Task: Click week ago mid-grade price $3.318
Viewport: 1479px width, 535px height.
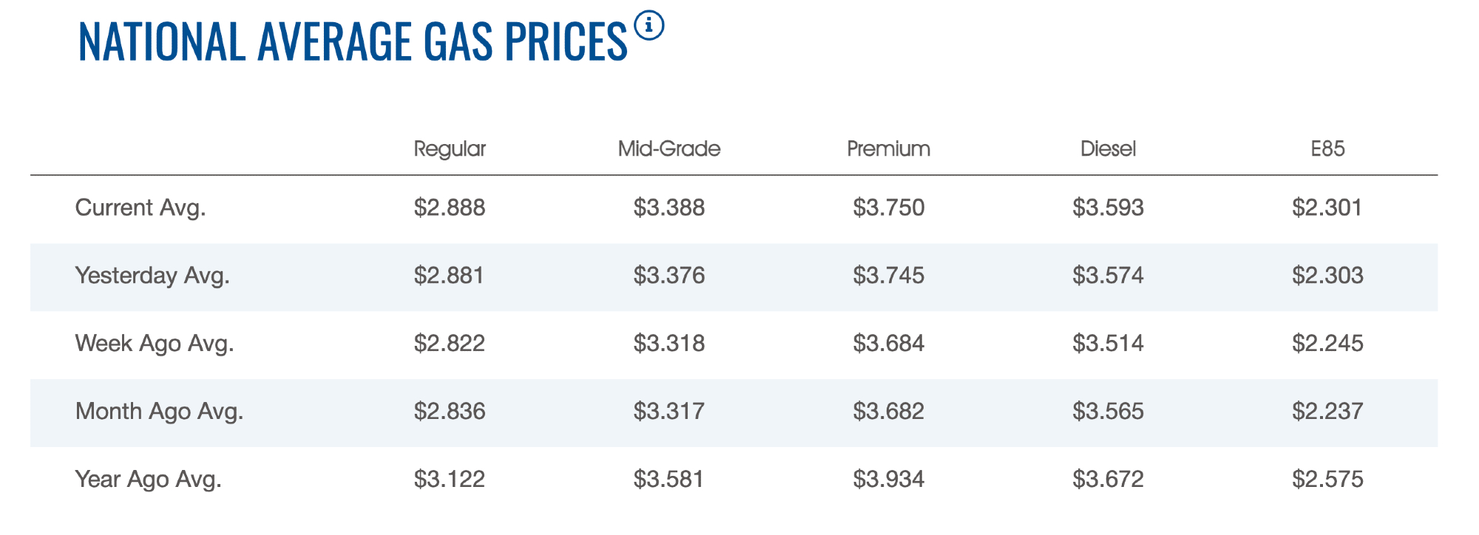Action: pyautogui.click(x=669, y=344)
